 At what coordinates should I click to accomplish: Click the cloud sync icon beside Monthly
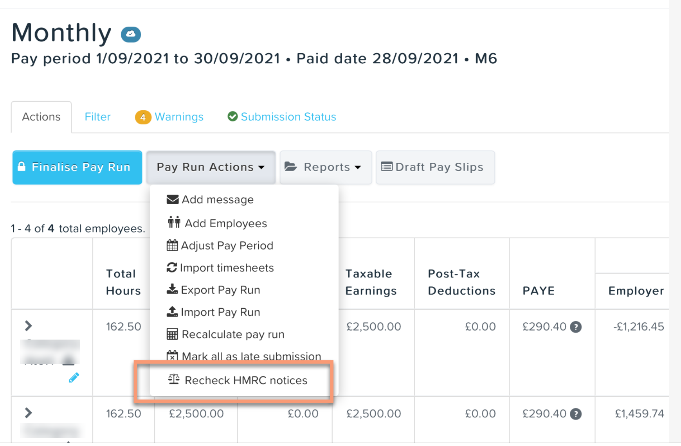tap(131, 34)
